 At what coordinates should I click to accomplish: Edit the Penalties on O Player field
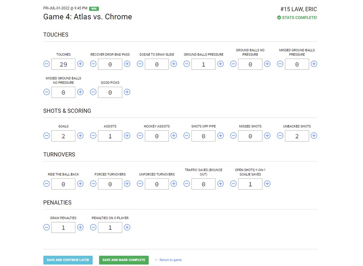tap(110, 227)
